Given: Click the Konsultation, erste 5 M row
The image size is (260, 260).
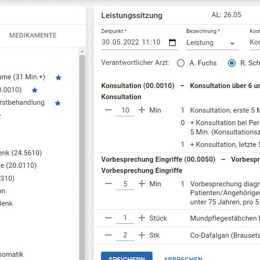Looking at the screenshot, I should 225,110.
